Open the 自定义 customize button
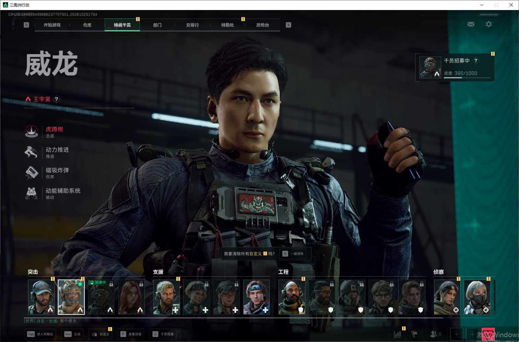 100,334
